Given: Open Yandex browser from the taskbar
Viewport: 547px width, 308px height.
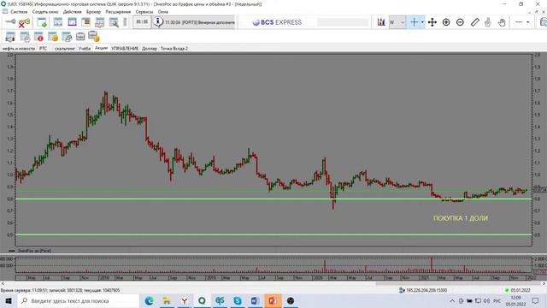Looking at the screenshot, I should point(185,300).
